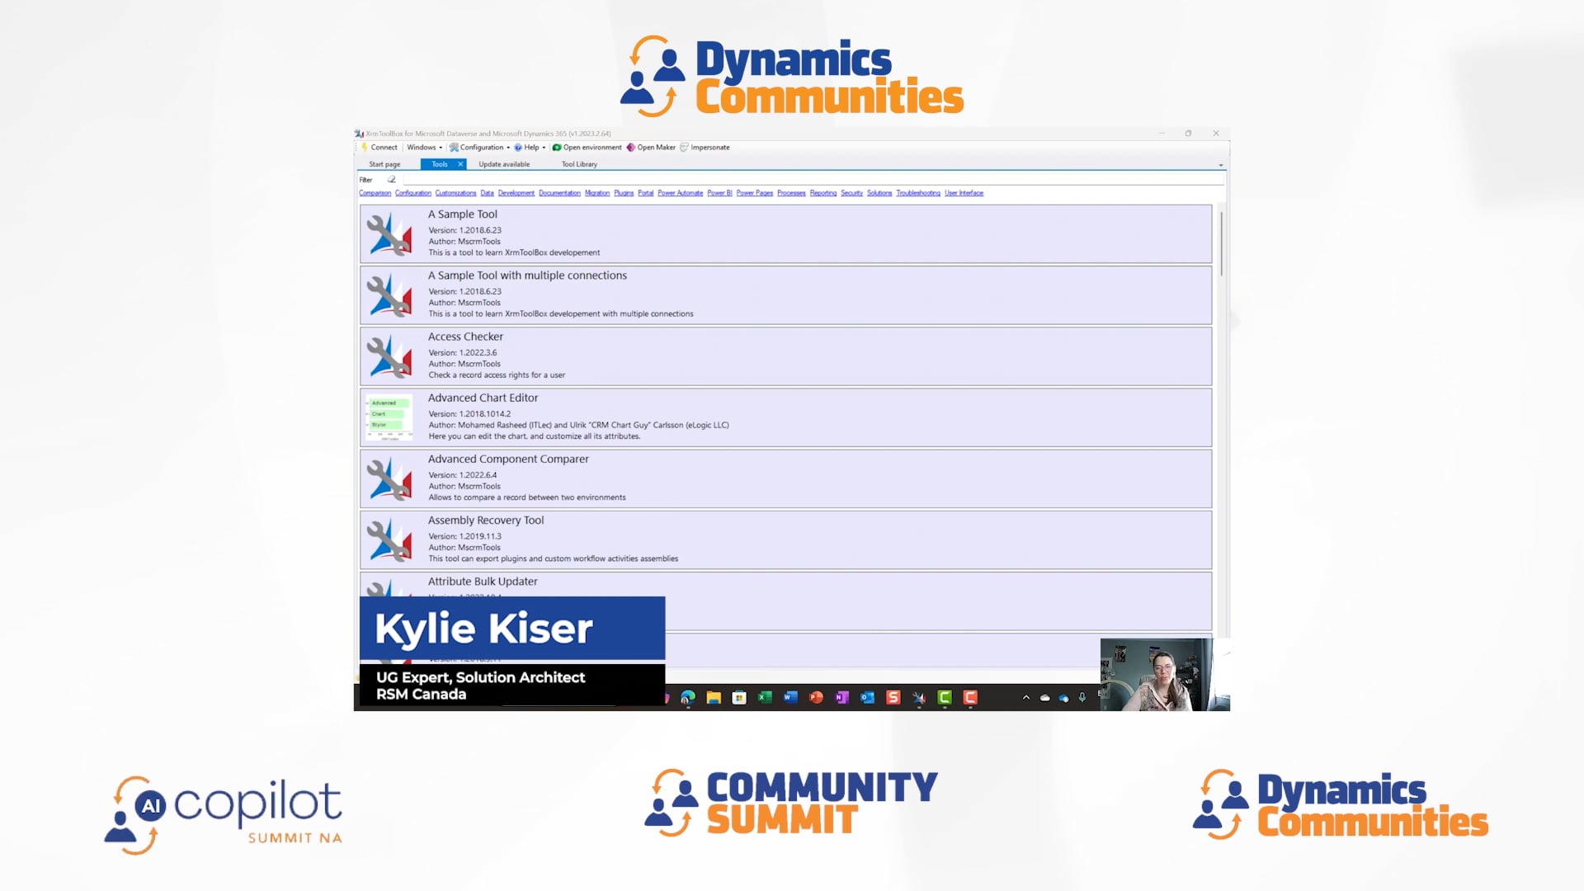The width and height of the screenshot is (1584, 891).
Task: Click the Impersonate toolbar icon
Action: pyautogui.click(x=684, y=148)
